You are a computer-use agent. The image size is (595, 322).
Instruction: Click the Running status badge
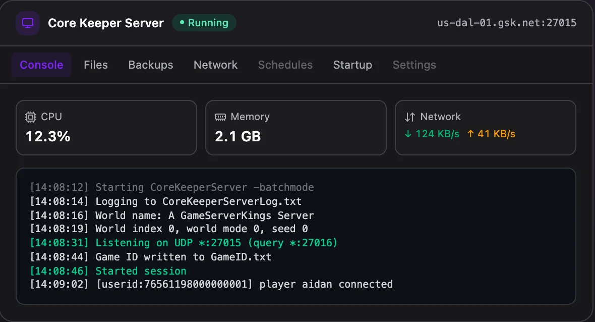tap(204, 23)
